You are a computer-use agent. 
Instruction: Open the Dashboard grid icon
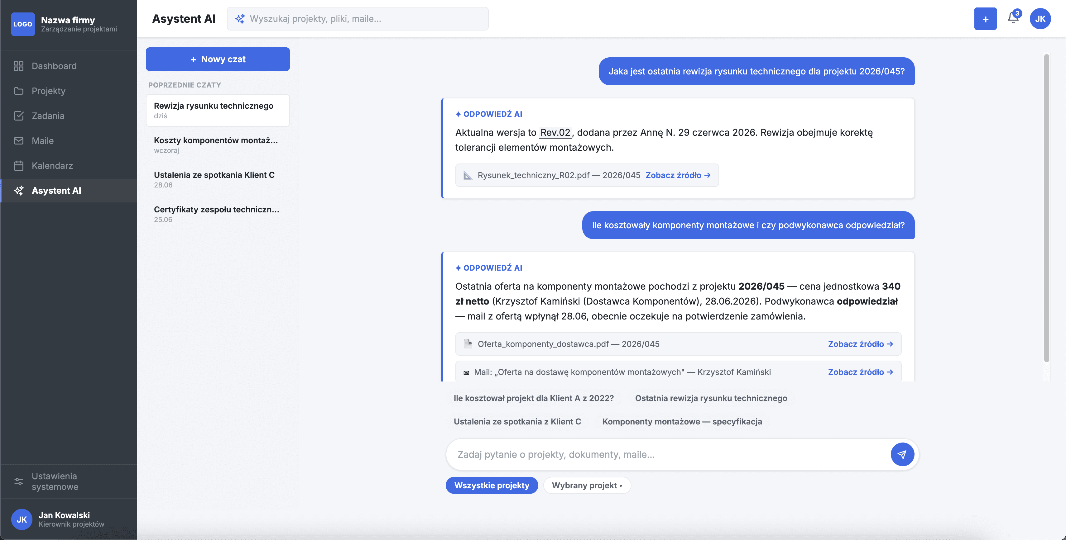(19, 66)
